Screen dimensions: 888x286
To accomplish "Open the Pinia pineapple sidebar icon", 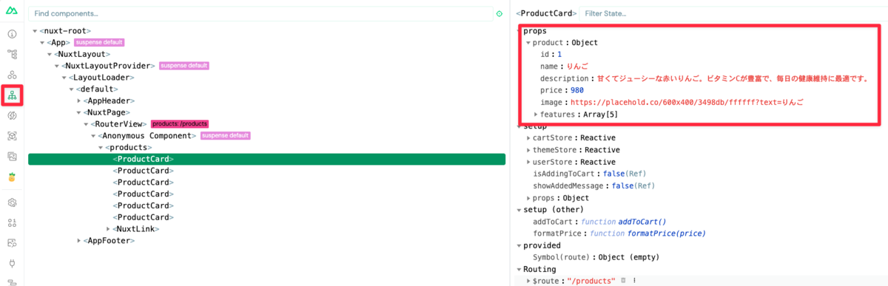I will coord(12,177).
